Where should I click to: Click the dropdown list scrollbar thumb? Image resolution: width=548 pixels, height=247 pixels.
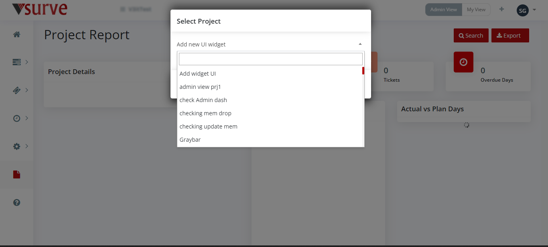point(363,71)
